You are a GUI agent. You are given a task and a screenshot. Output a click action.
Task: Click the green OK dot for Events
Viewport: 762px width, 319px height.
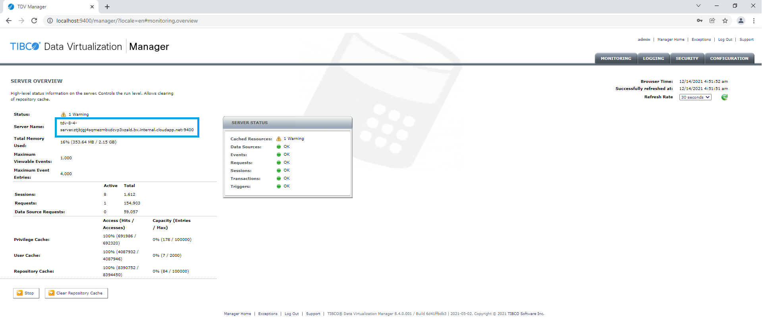(279, 155)
